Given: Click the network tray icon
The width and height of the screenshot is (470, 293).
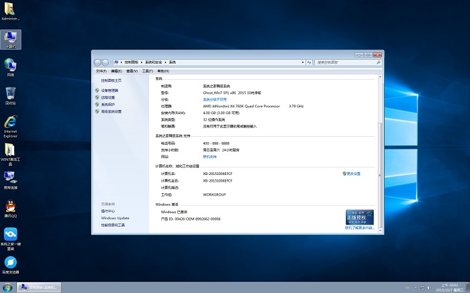Looking at the screenshot, I should point(422,288).
